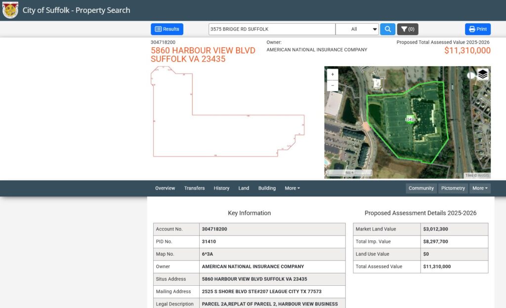
Task: Click the 5860 HARBOUR VIEW BLVD address heading
Action: tap(203, 55)
